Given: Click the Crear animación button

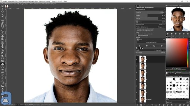Looking at the screenshot, I should [x=151, y=42].
